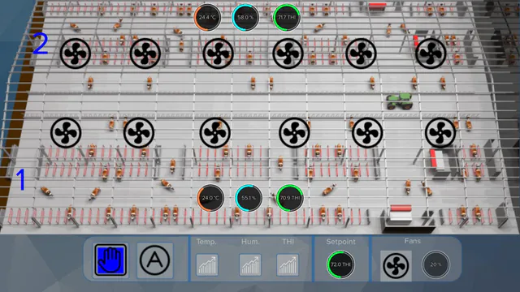Click the 24.0 °C gauge in row 1

tap(210, 198)
